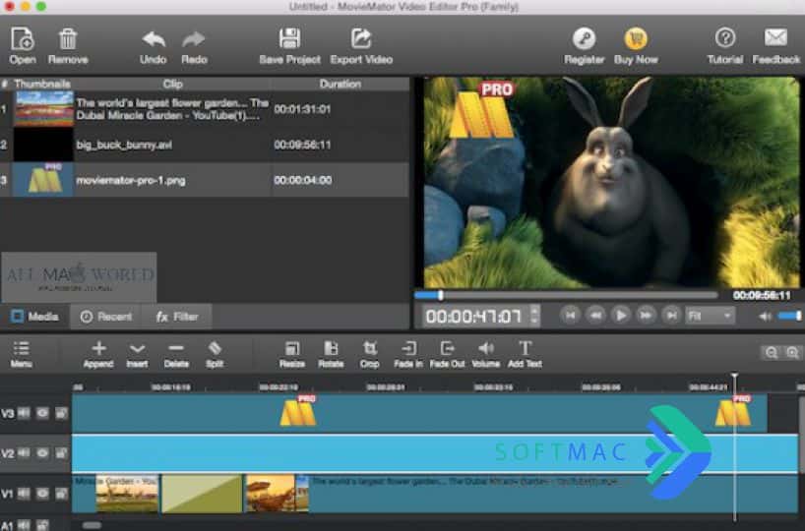Screen dimensions: 805x531
Task: Select big_buck_bunny.avi in media list
Action: tap(205, 145)
